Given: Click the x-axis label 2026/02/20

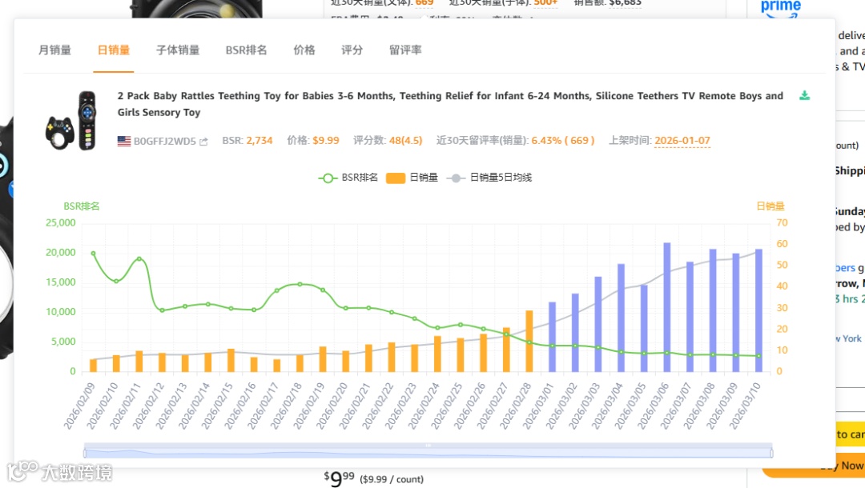Looking at the screenshot, I should point(332,406).
